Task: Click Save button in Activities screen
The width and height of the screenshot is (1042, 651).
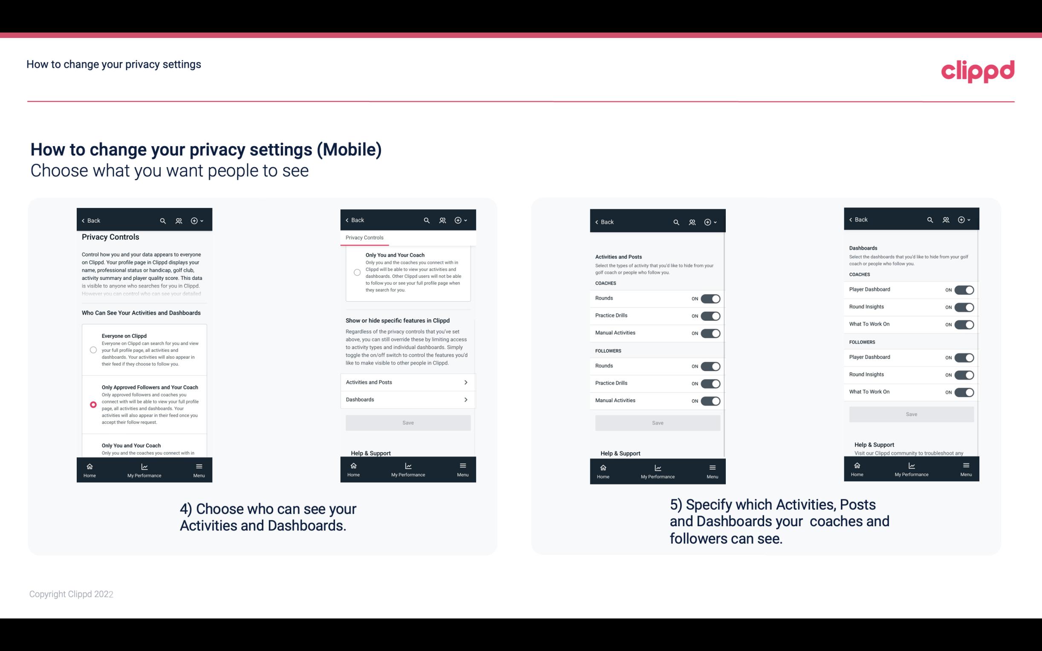Action: 657,422
